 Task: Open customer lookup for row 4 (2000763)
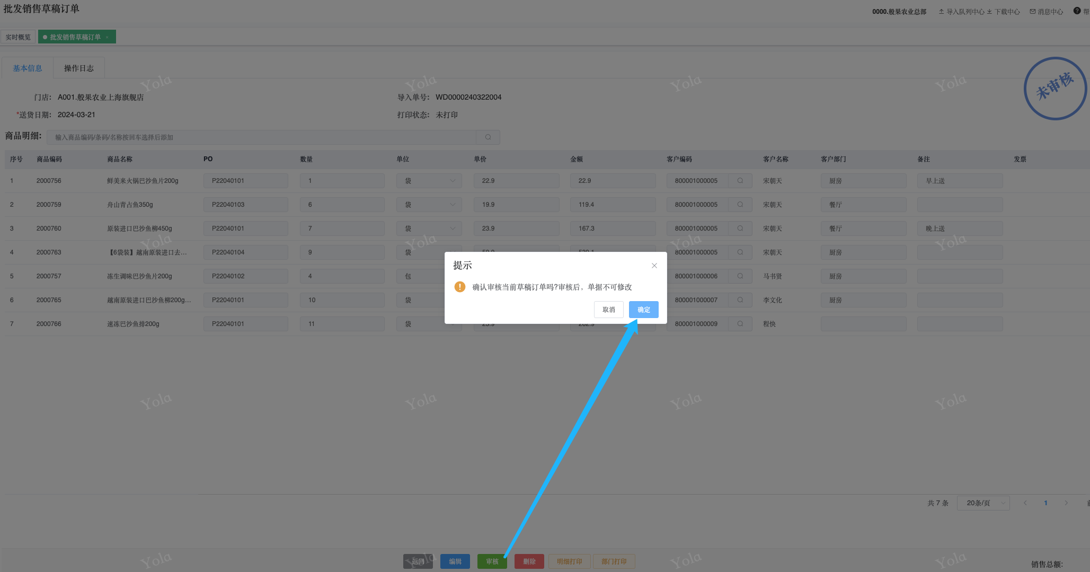(740, 252)
